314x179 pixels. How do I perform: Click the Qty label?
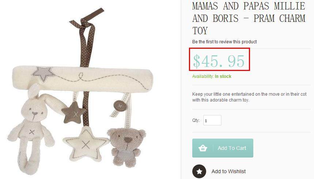(196, 120)
